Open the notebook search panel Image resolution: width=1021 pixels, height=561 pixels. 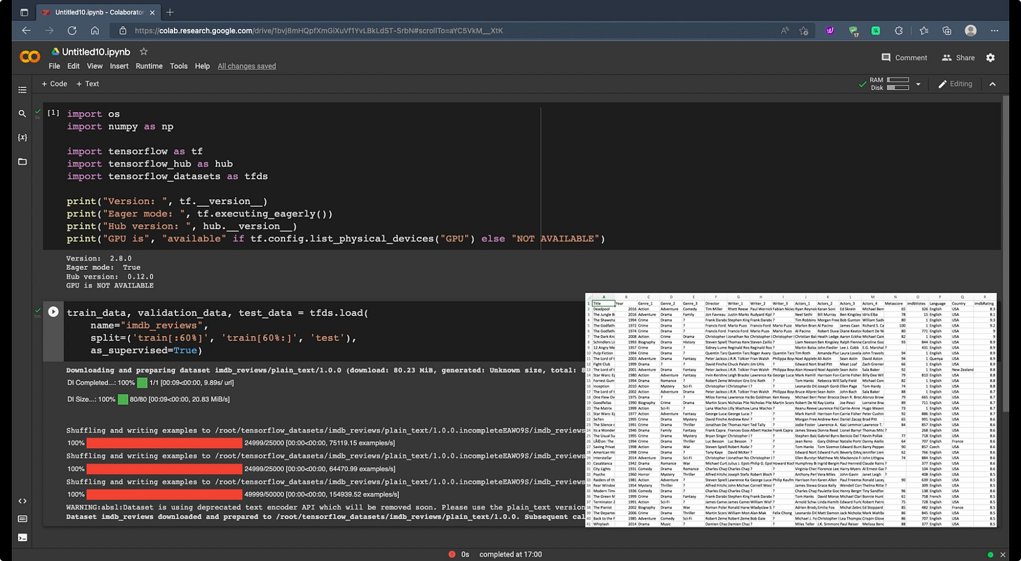click(22, 113)
